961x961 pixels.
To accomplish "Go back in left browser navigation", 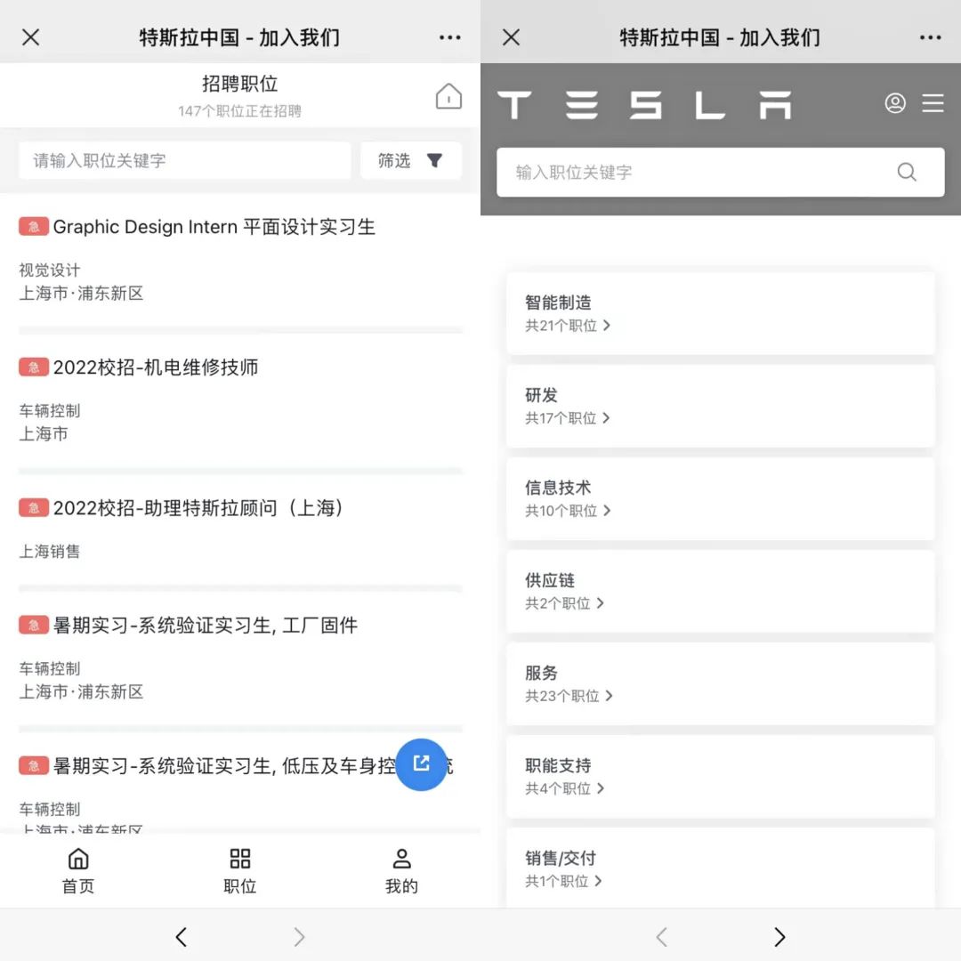I will pos(181,936).
